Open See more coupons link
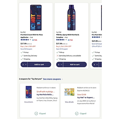 pyautogui.click(x=52, y=79)
